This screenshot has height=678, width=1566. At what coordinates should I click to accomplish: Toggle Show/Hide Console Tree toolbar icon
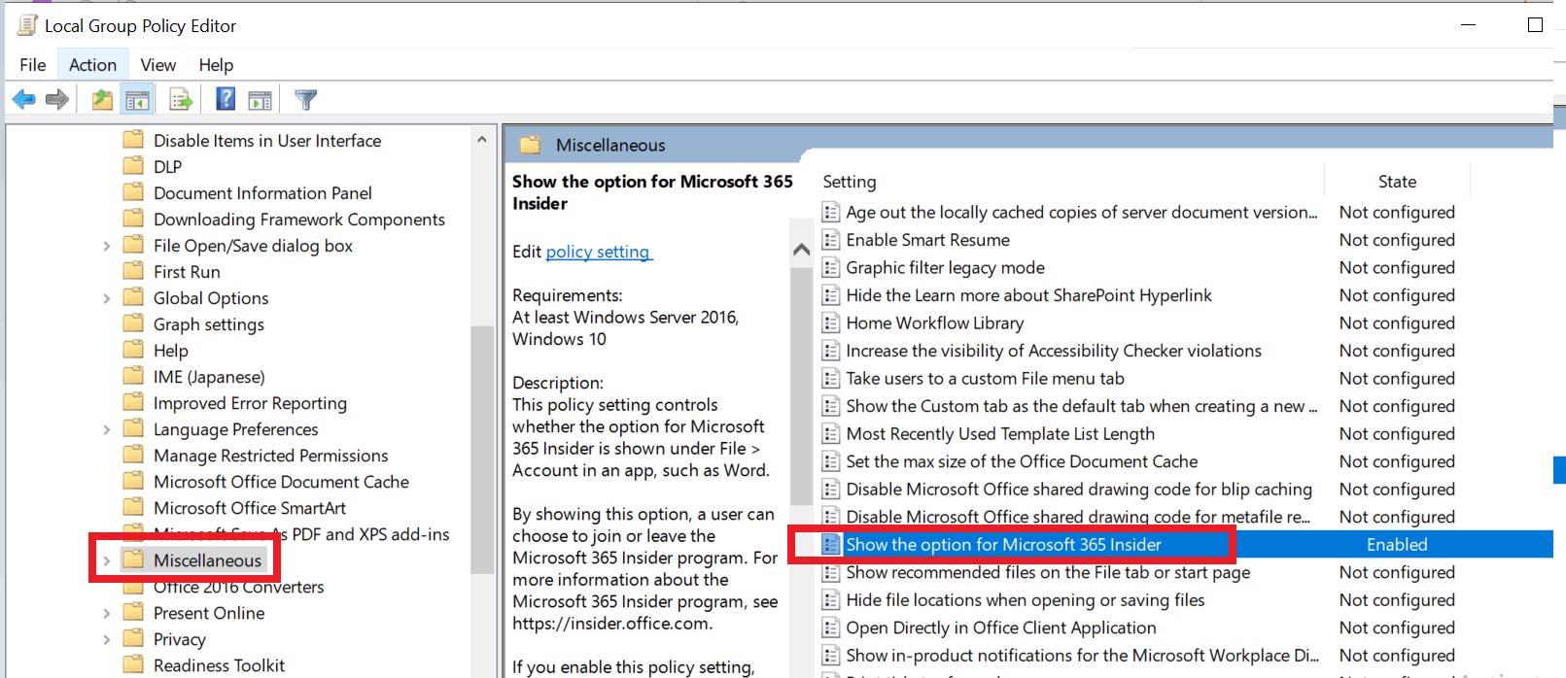(x=138, y=99)
